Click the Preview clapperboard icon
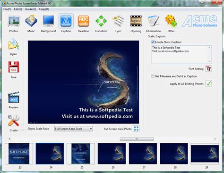The width and height of the screenshot is (224, 173). click(14, 97)
